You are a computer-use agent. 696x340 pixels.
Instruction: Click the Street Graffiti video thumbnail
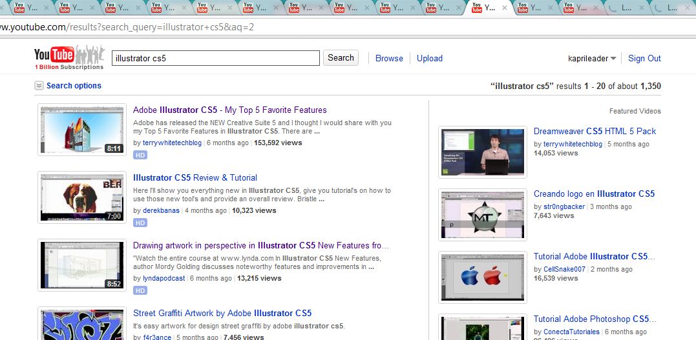tap(82, 324)
